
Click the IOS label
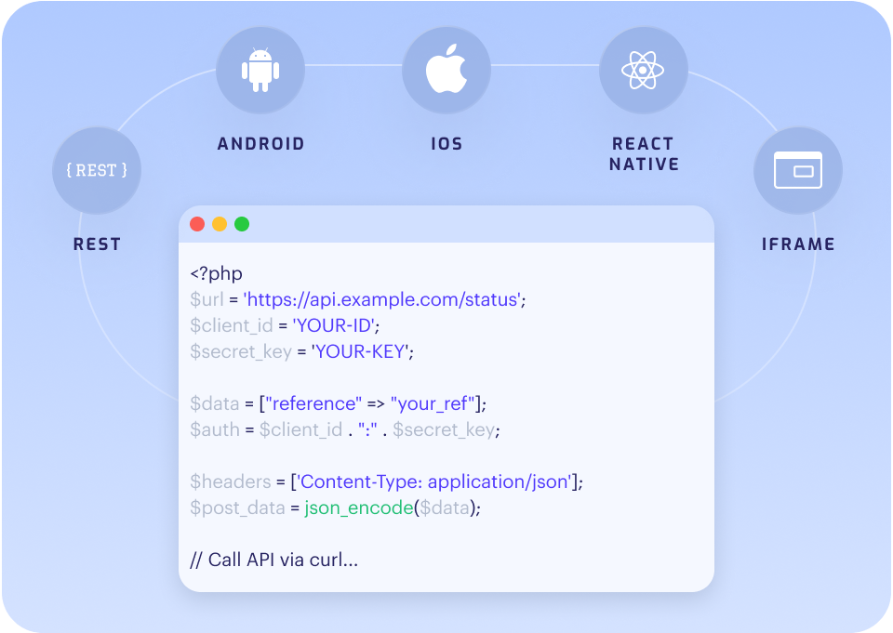[446, 143]
